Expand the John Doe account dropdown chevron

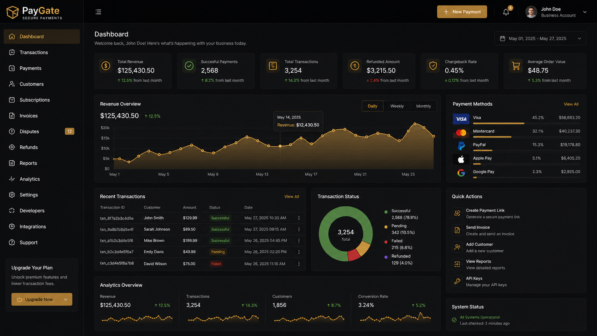(585, 12)
